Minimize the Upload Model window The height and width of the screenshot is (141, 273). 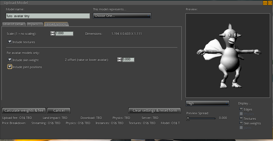265,3
